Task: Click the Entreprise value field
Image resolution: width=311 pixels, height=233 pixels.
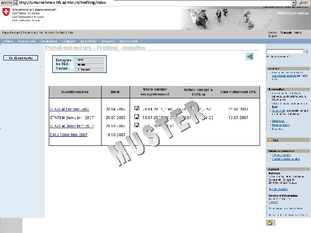Action: tap(89, 60)
